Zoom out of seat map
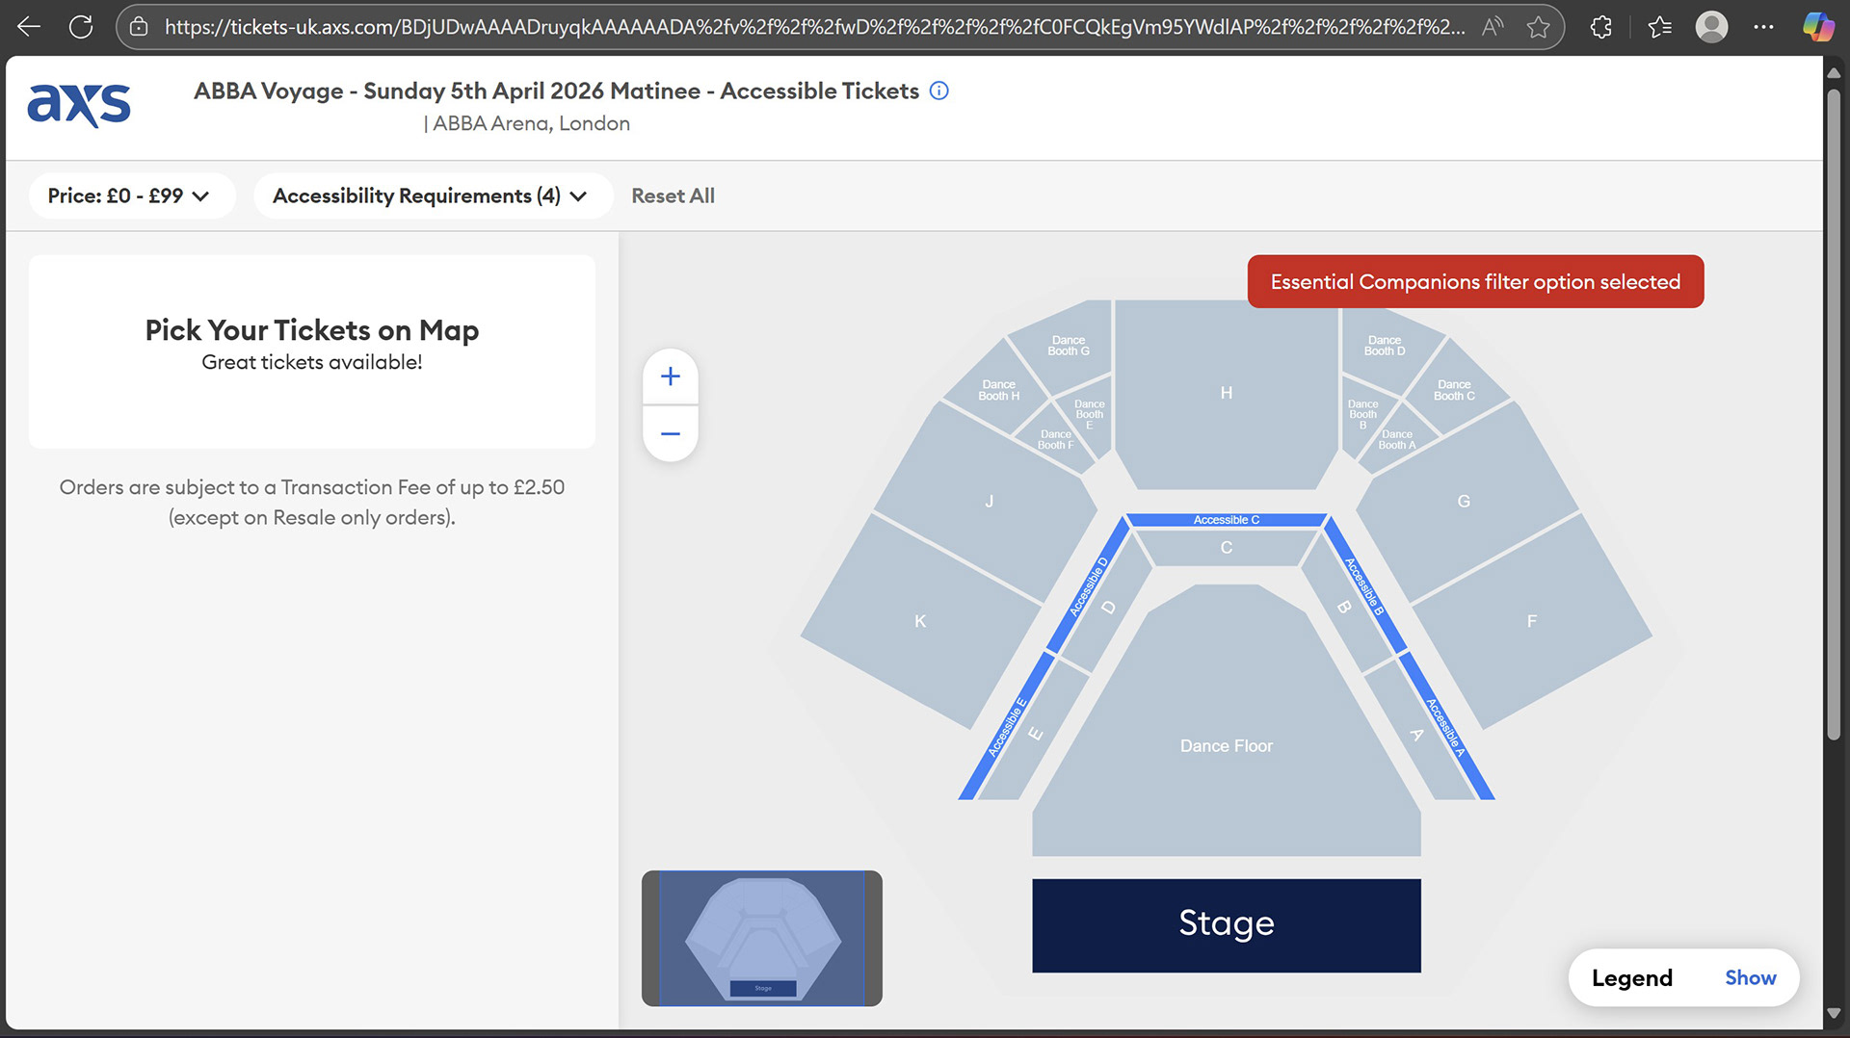Viewport: 1850px width, 1038px height. (671, 433)
